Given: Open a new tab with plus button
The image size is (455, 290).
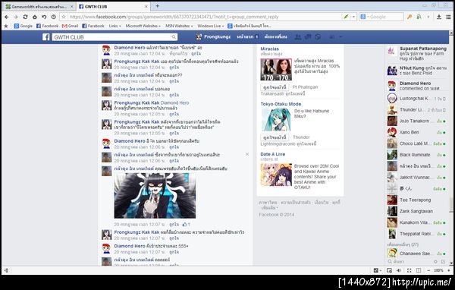Looking at the screenshot, I should [157, 6].
